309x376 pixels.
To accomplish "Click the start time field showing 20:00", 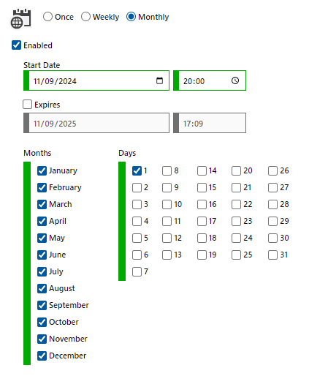I will tap(210, 80).
